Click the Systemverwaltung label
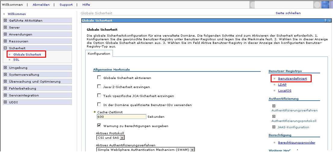Screen dimensions: 333x152 pyautogui.click(x=24, y=74)
